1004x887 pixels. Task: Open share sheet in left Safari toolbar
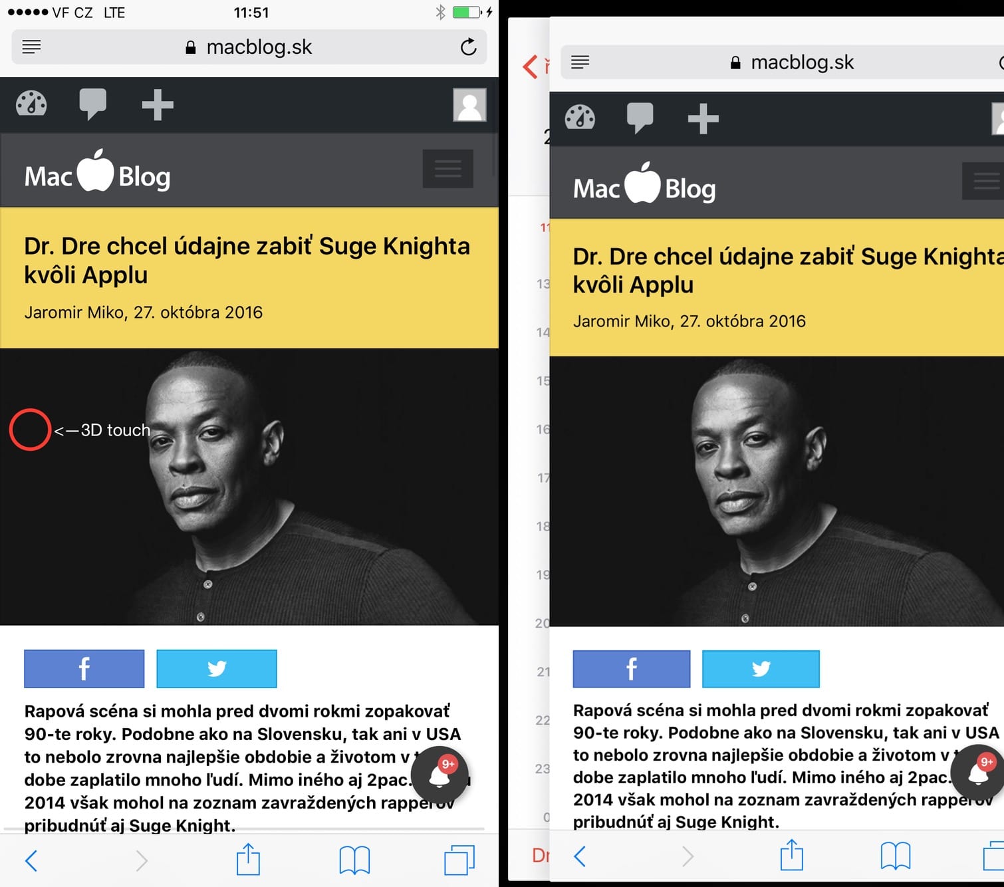(248, 858)
